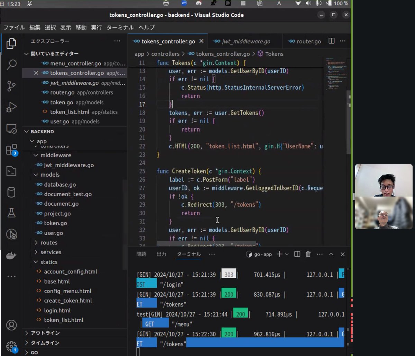Close the terminal panel
This screenshot has height=356, width=415.
(x=342, y=254)
